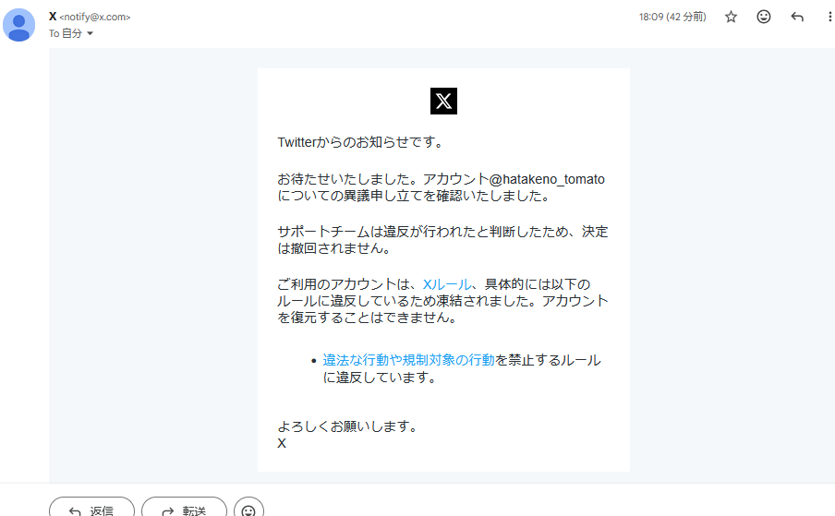Viewport: 835px width, 516px height.
Task: Expand recipient details next to To 自分
Action: (90, 33)
